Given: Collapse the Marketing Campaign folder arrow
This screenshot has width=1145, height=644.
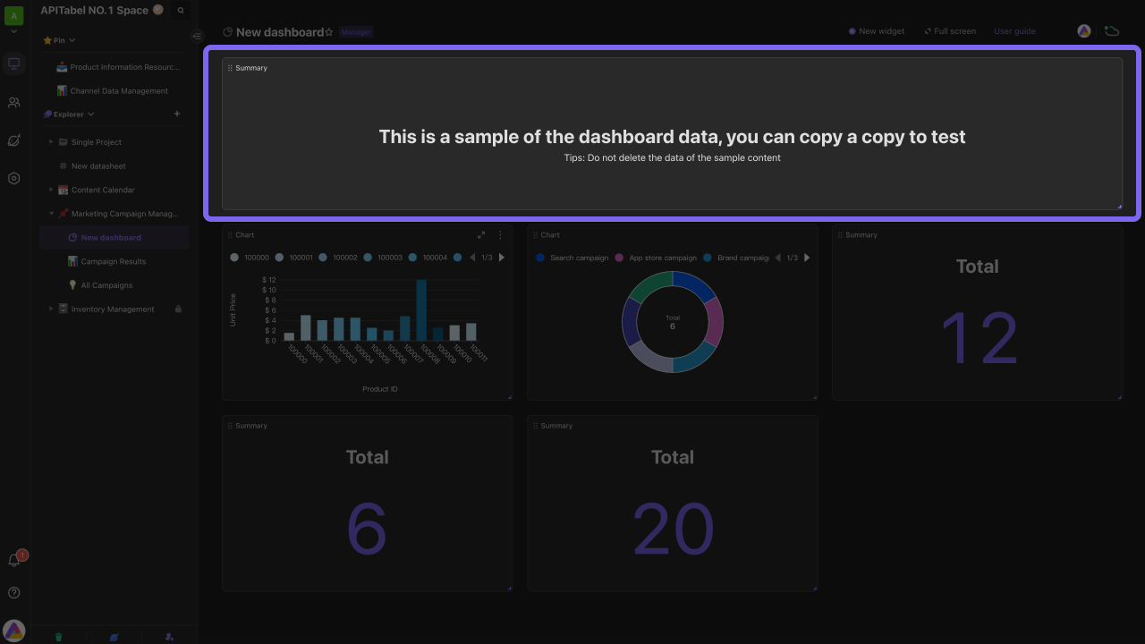Looking at the screenshot, I should pos(51,214).
